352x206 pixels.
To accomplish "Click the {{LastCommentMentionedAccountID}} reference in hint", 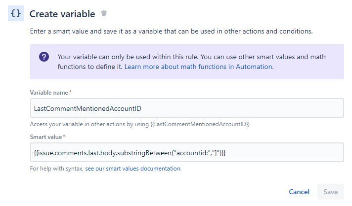I will point(200,124).
